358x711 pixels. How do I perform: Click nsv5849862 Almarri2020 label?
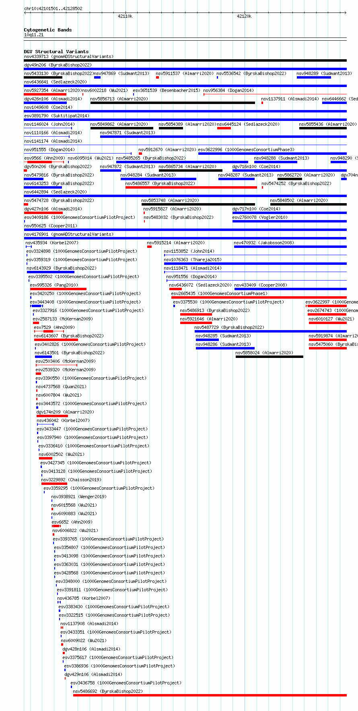[x=119, y=124]
